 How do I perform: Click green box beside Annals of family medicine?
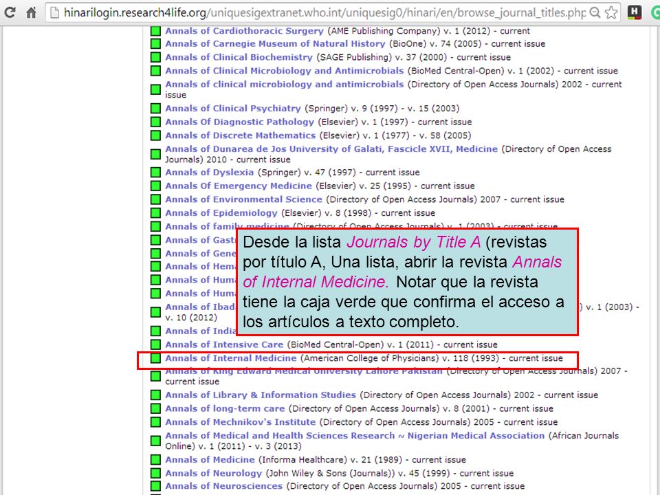(x=156, y=226)
